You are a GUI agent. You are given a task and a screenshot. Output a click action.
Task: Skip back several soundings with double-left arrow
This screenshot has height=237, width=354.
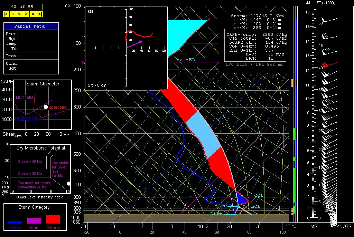click(x=12, y=14)
